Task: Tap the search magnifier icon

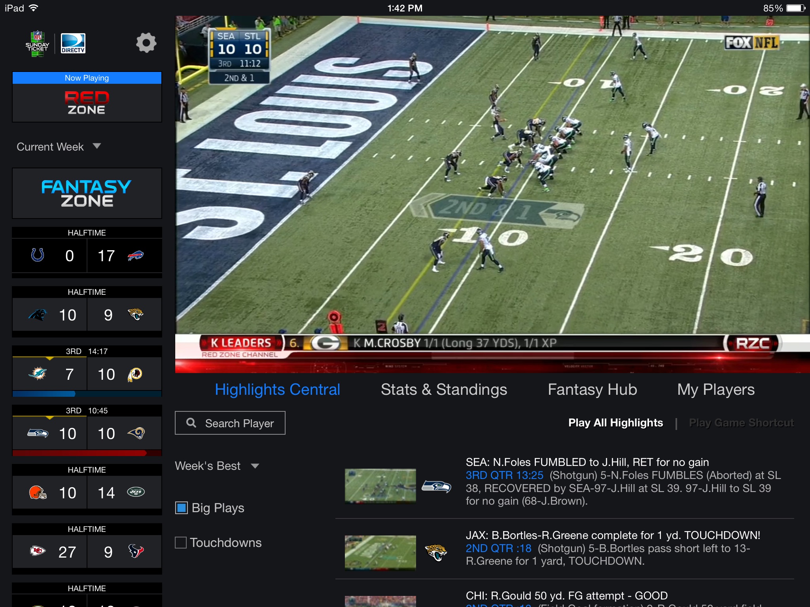Action: [x=191, y=423]
